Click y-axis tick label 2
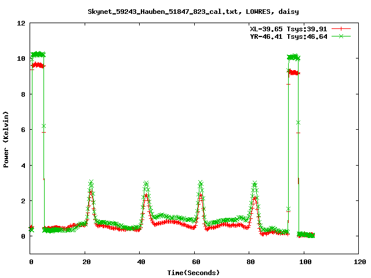 23,201
